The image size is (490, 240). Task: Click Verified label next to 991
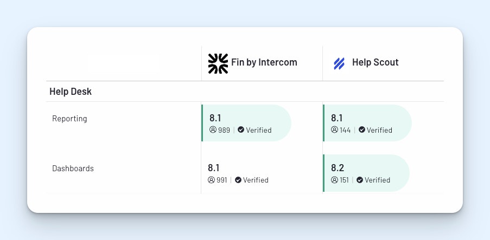tap(256, 180)
